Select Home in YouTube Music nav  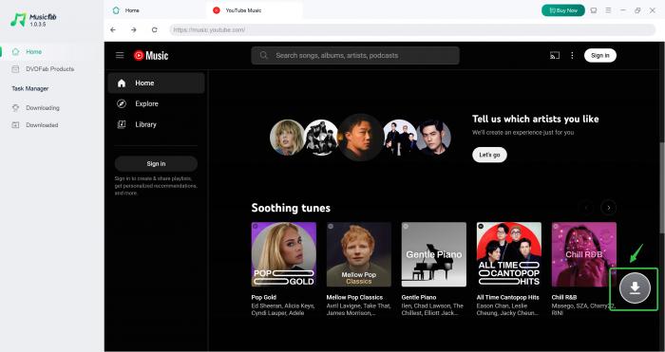pyautogui.click(x=156, y=83)
